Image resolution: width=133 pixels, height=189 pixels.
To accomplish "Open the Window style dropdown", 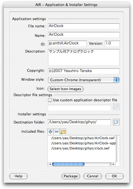I will click(84, 80).
